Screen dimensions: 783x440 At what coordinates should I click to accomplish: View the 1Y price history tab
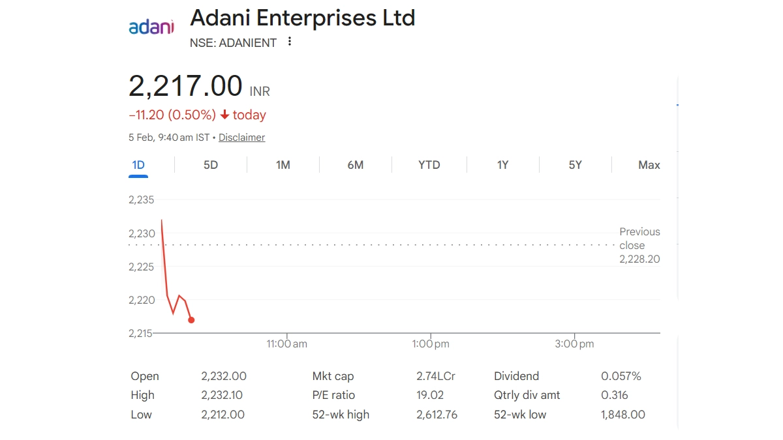pos(502,165)
